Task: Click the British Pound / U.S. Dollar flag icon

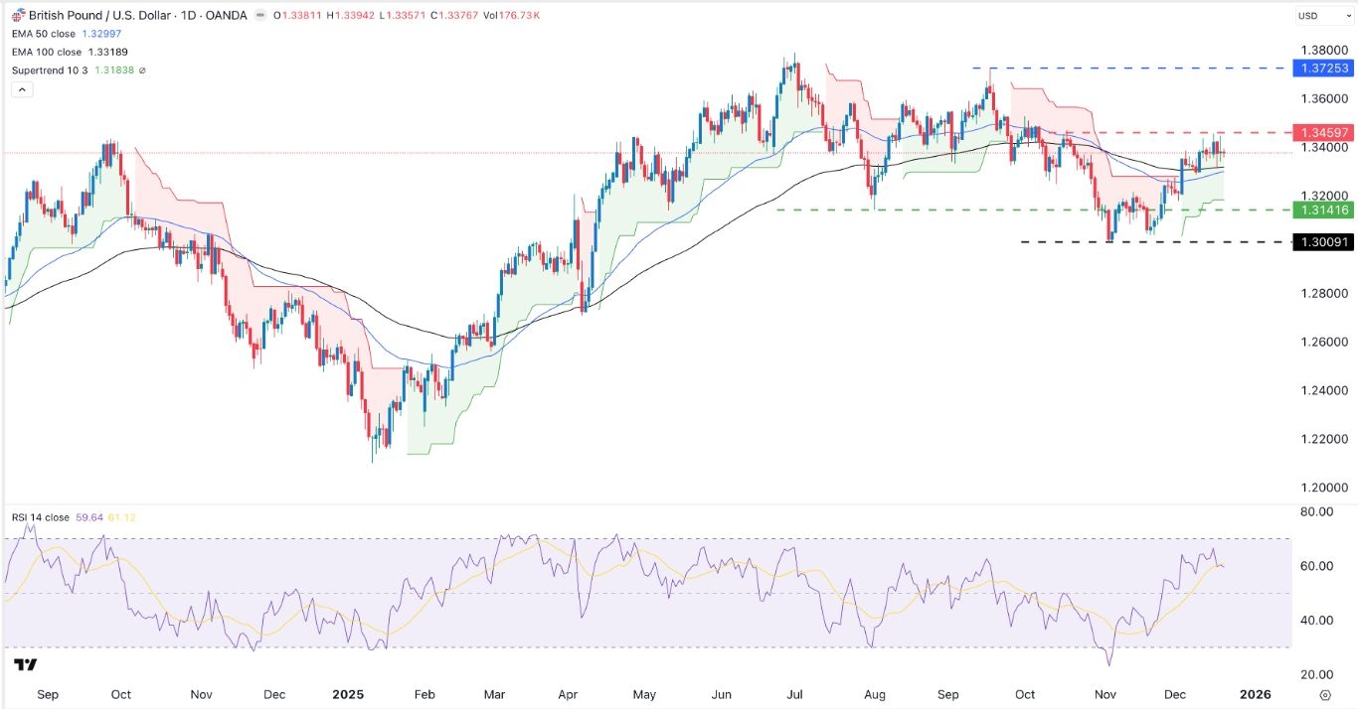Action: tap(19, 15)
